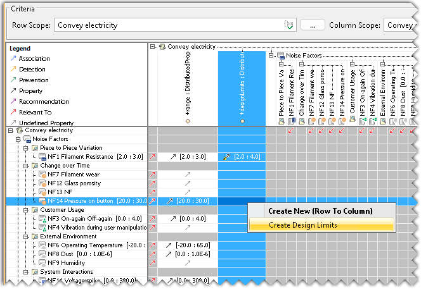Click the Convey electricity column header icon
The height and width of the screenshot is (289, 421).
click(162, 47)
